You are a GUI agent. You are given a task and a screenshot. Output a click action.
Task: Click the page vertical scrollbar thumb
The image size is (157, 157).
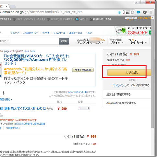[152, 74]
